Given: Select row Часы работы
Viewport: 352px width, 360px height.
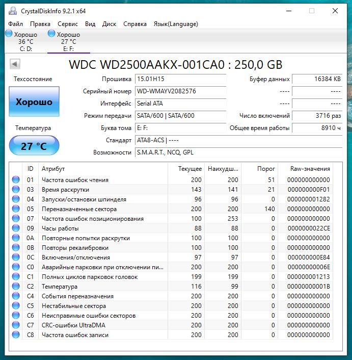Looking at the screenshot, I should click(171, 228).
